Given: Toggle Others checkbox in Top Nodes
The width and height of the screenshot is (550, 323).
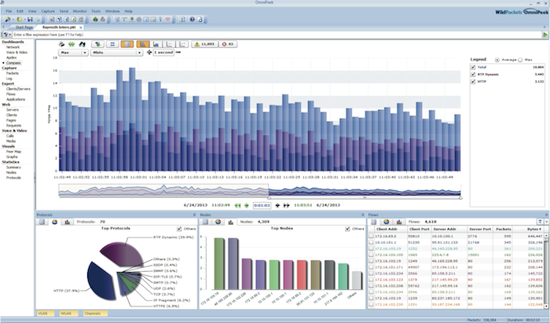Looking at the screenshot, I should [347, 229].
